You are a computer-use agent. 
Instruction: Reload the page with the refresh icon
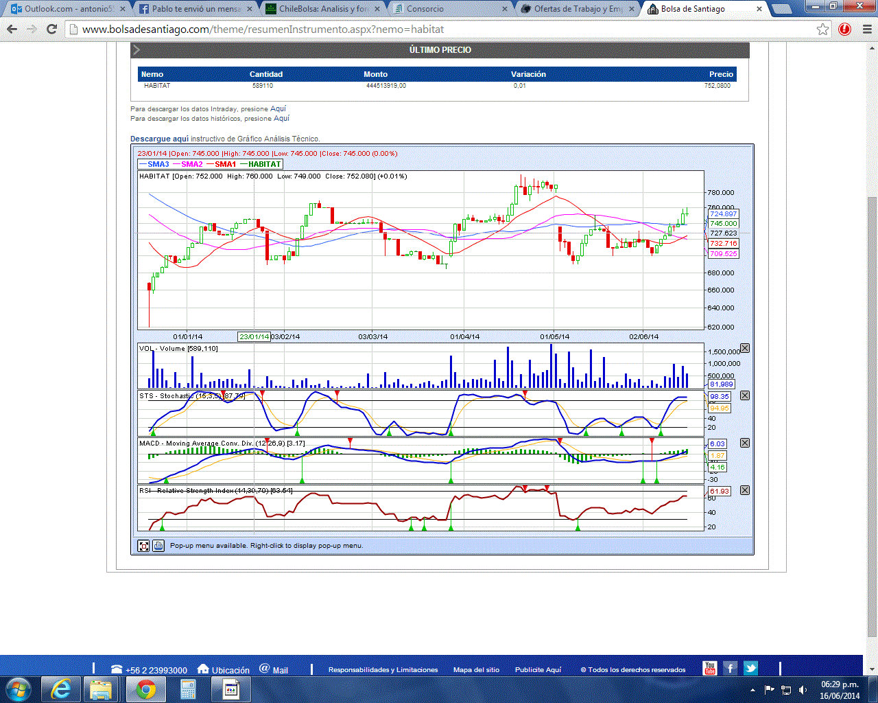pyautogui.click(x=51, y=30)
